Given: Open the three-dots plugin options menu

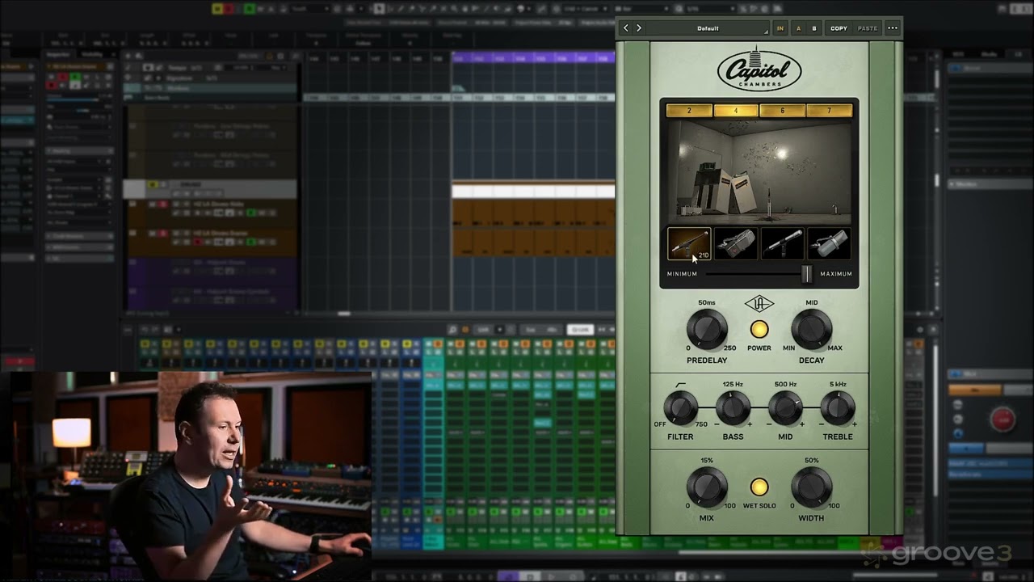Looking at the screenshot, I should click(x=893, y=28).
